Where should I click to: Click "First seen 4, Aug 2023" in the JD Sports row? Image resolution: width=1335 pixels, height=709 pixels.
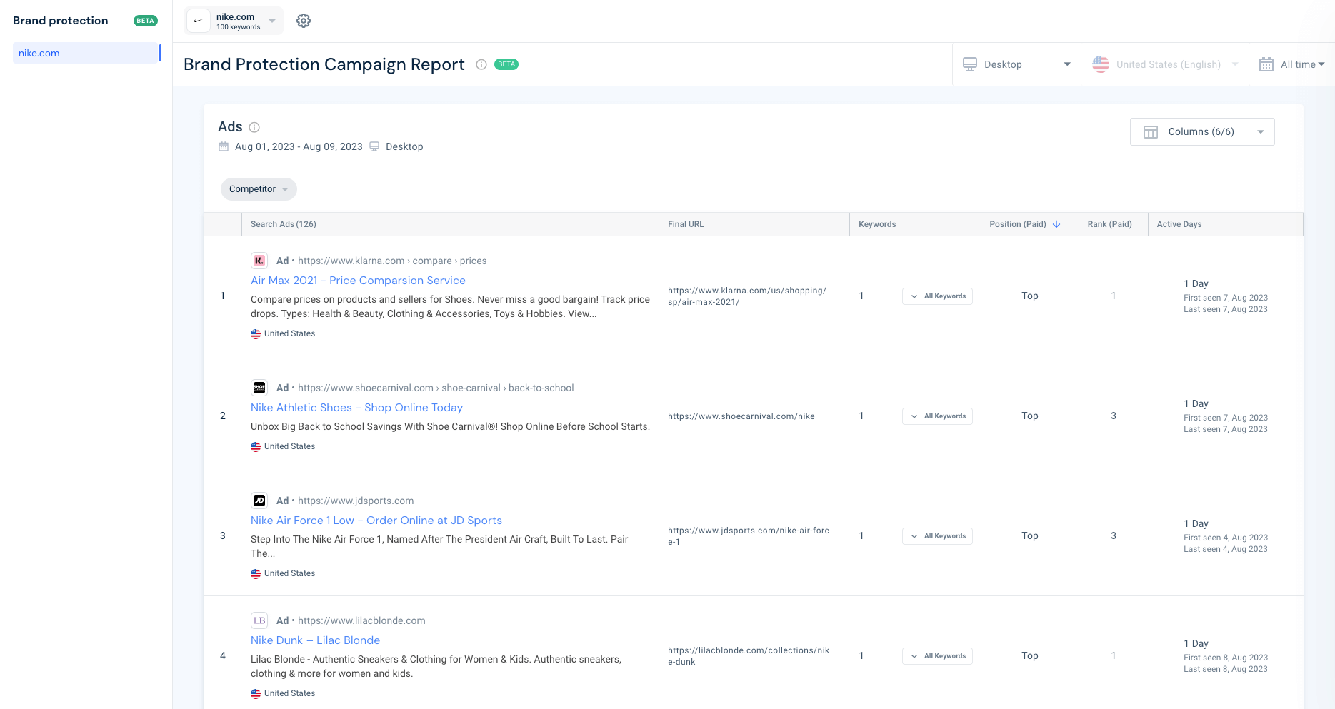1226,538
